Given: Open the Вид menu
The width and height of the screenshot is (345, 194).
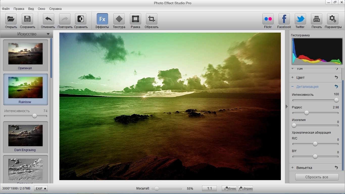Looking at the screenshot, I should pyautogui.click(x=31, y=9).
